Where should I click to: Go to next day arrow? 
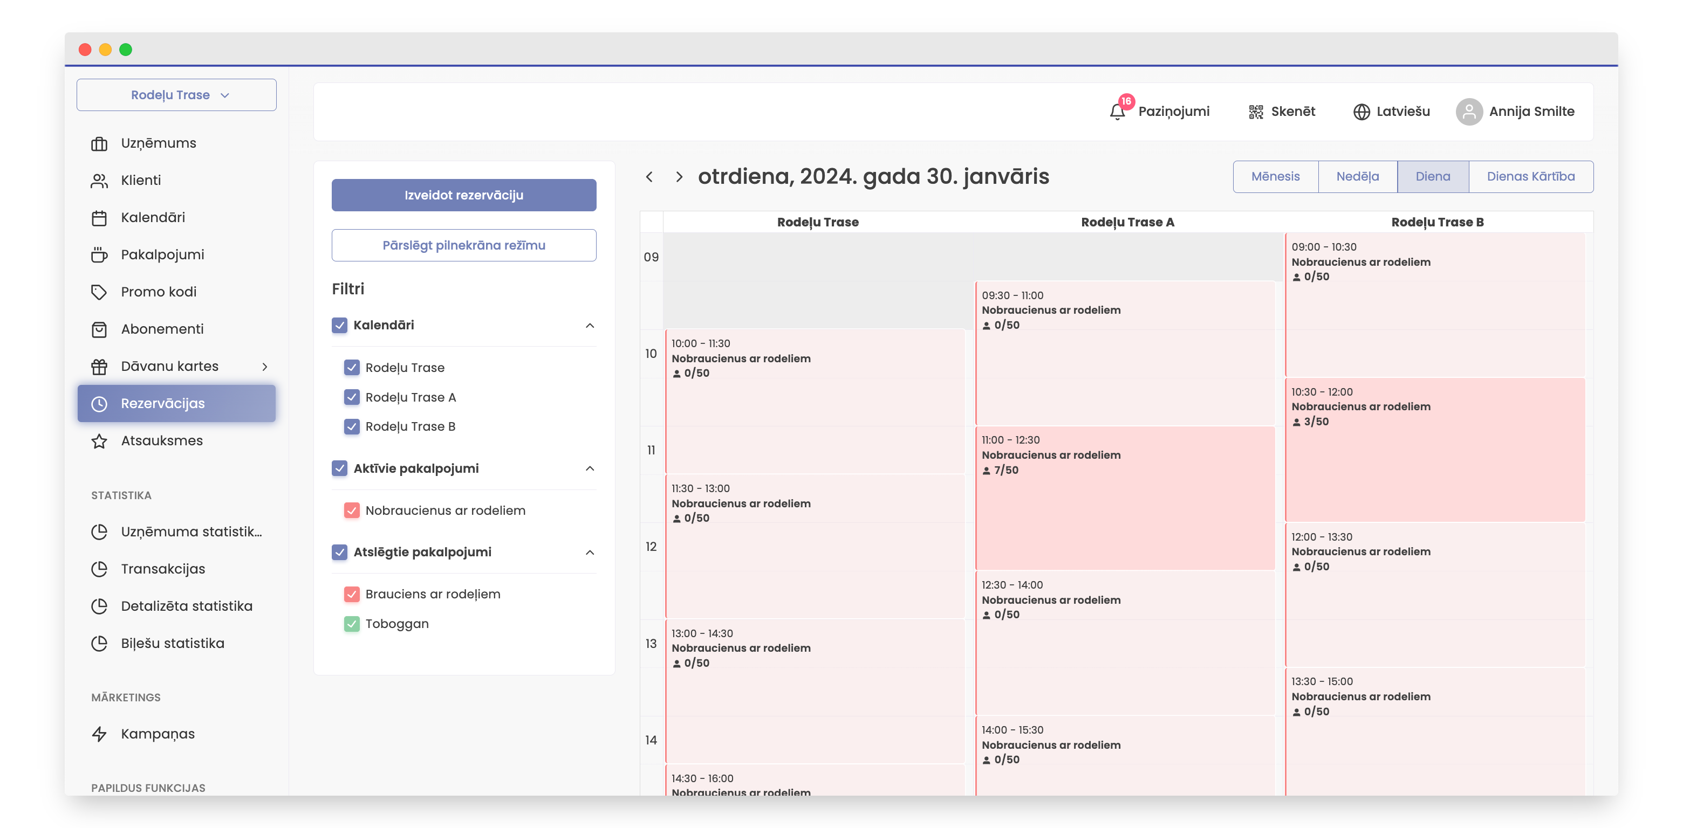pyautogui.click(x=679, y=176)
